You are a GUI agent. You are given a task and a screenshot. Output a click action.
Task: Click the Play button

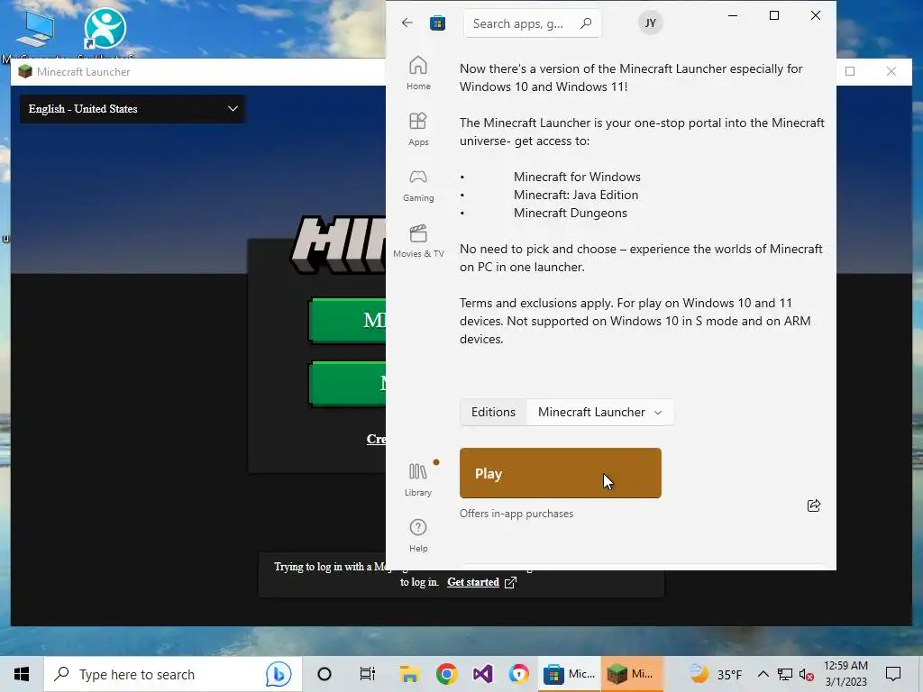560,473
